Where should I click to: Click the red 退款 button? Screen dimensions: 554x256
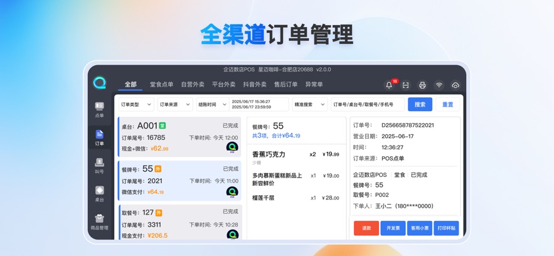(x=366, y=228)
